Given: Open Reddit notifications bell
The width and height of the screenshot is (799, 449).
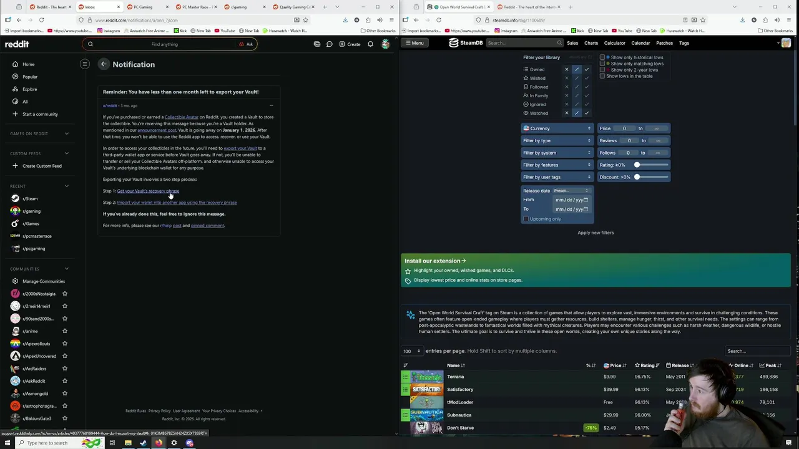Looking at the screenshot, I should point(370,44).
